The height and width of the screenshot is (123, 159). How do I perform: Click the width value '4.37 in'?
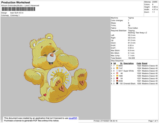coord(155,10)
